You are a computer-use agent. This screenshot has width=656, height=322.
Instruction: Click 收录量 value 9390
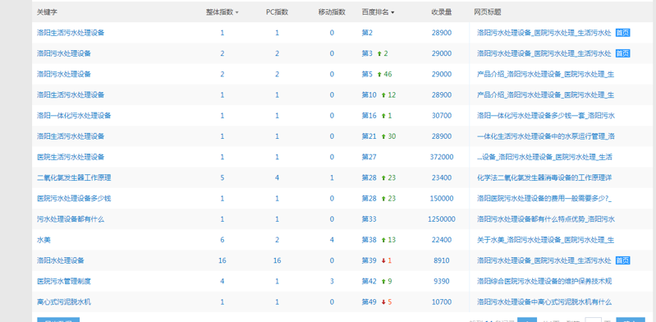442,282
